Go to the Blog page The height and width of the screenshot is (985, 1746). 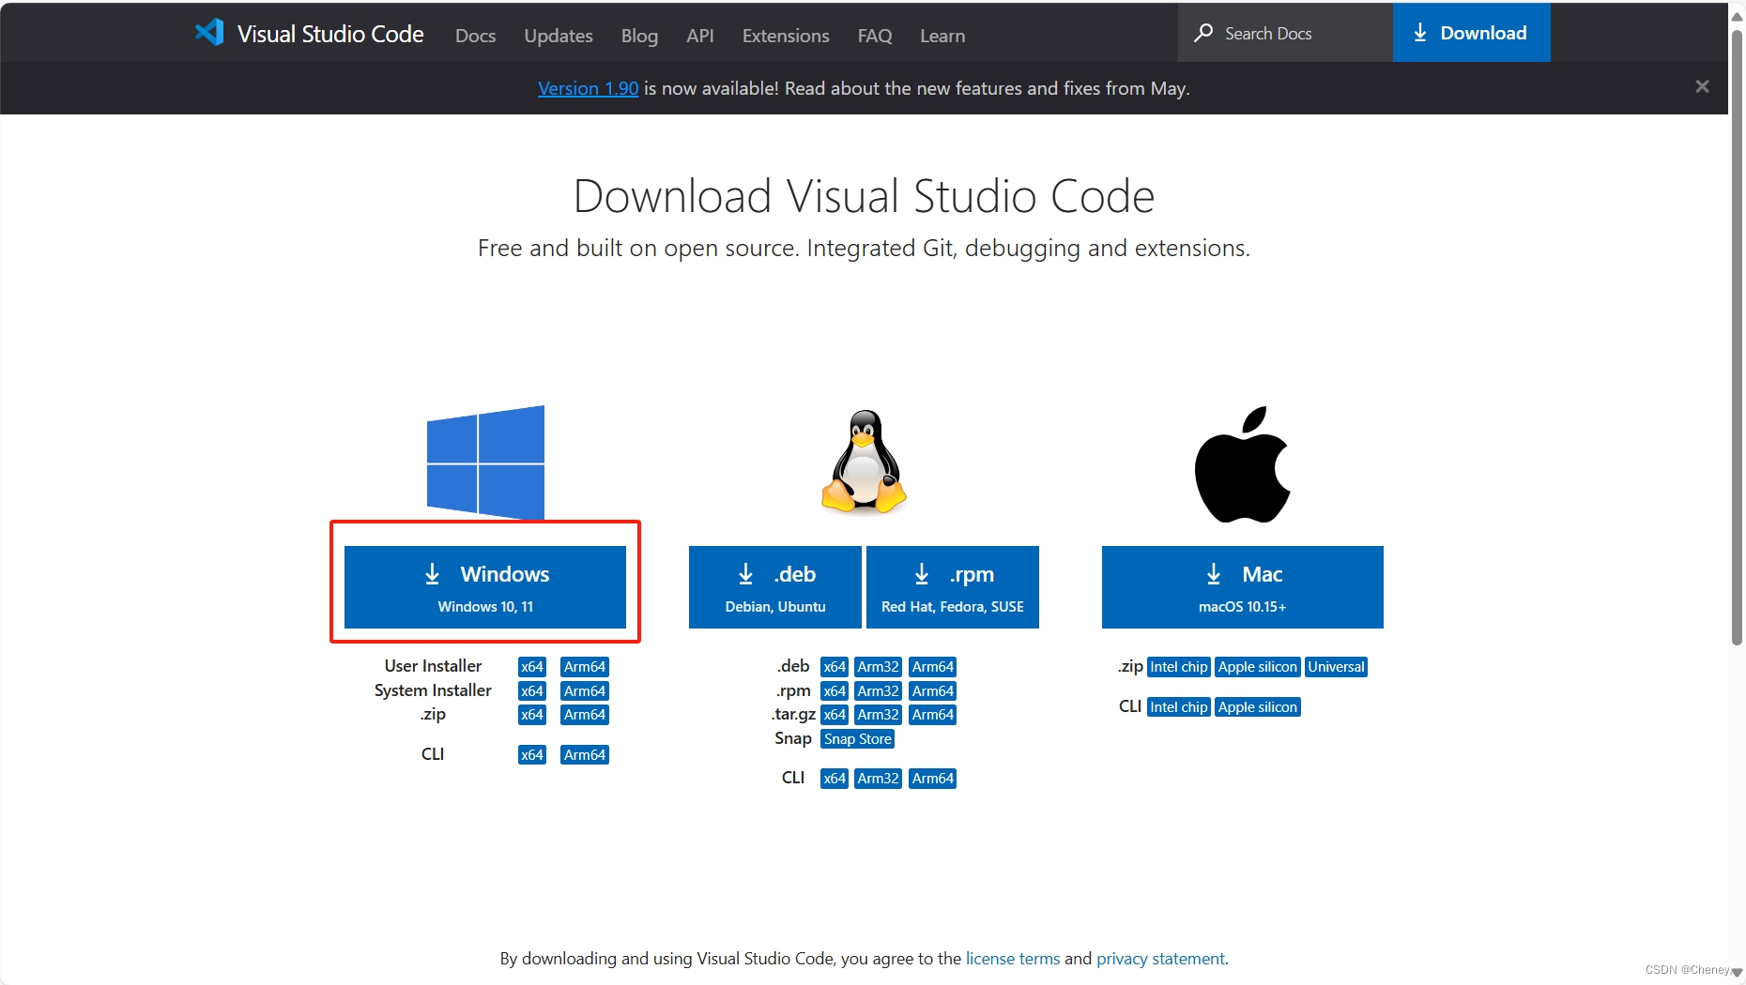point(639,36)
